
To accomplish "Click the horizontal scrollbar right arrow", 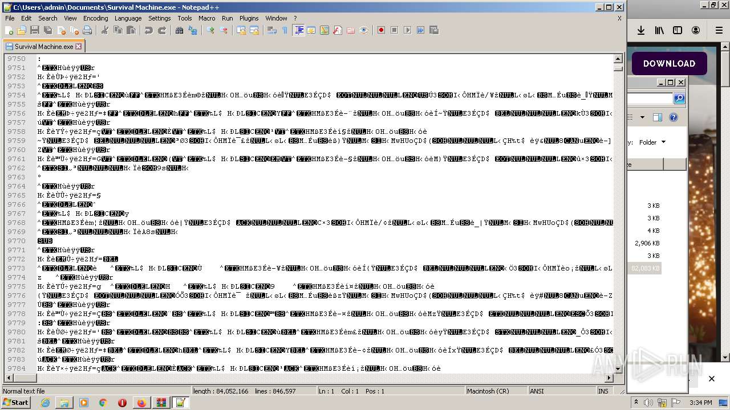I will tap(609, 378).
